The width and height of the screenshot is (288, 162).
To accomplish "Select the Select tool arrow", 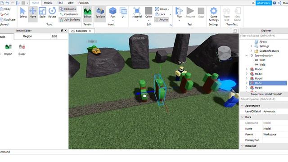I will (x=23, y=13).
